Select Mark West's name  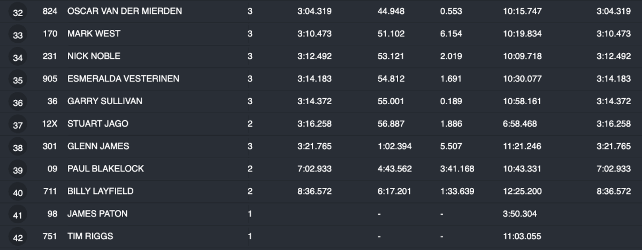tap(94, 34)
